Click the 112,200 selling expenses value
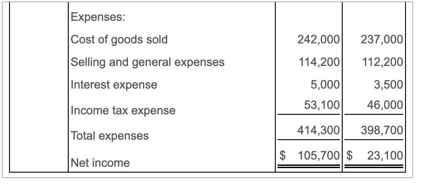Image resolution: width=434 pixels, height=188 pixels. tap(382, 62)
